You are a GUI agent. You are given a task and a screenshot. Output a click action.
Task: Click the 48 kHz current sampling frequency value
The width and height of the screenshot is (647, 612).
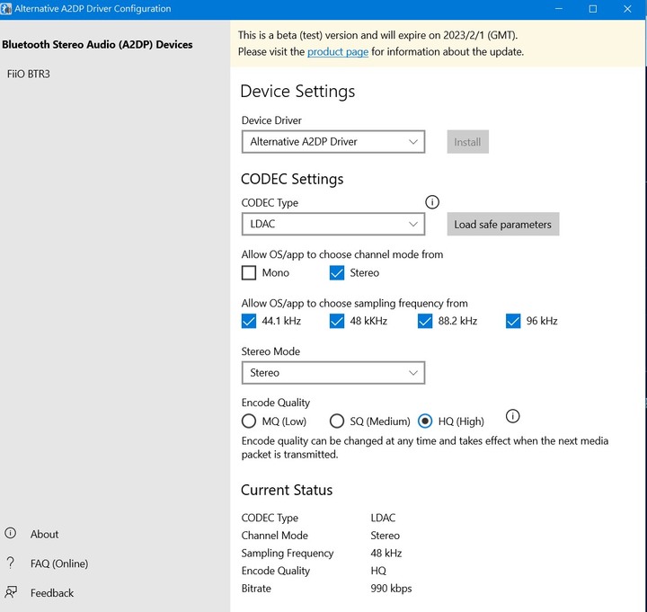click(x=386, y=553)
